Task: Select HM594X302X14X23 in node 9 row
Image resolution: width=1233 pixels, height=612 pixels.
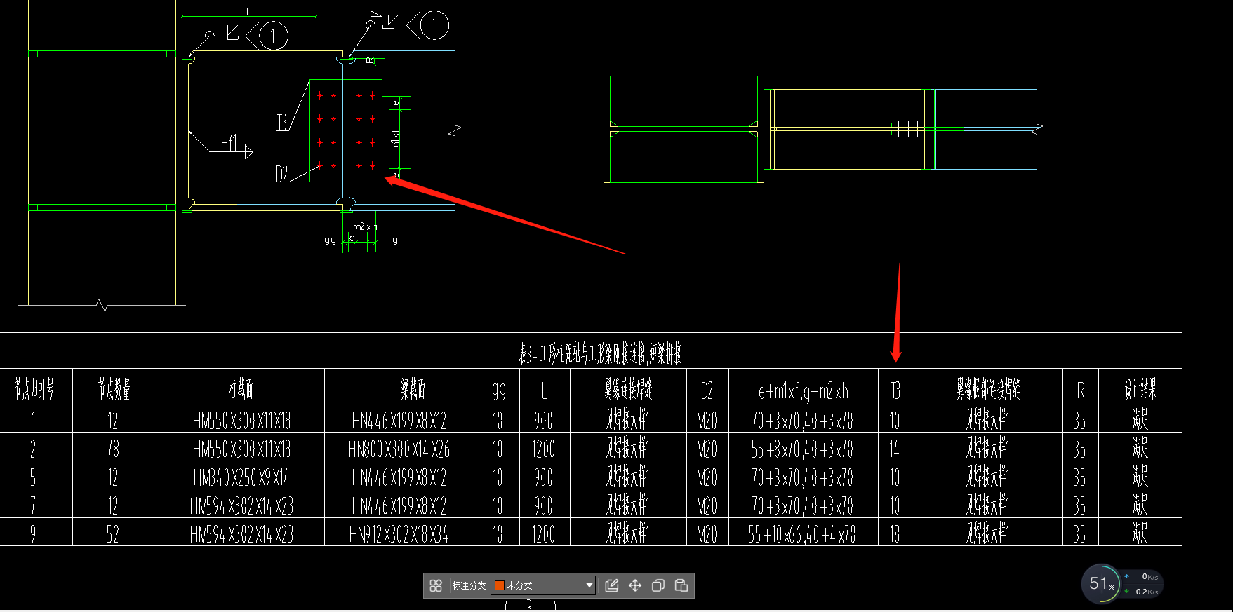Action: tap(241, 535)
